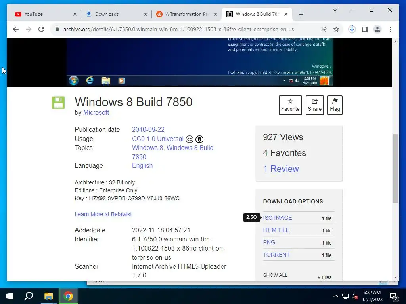Open the Windows Start menu
Viewport: 406px width, 304px height.
[x=10, y=296]
